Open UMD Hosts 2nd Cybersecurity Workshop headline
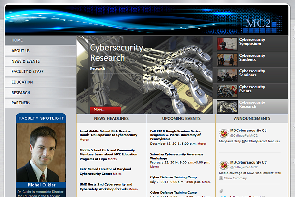295x197 pixels. pyautogui.click(x=106, y=187)
